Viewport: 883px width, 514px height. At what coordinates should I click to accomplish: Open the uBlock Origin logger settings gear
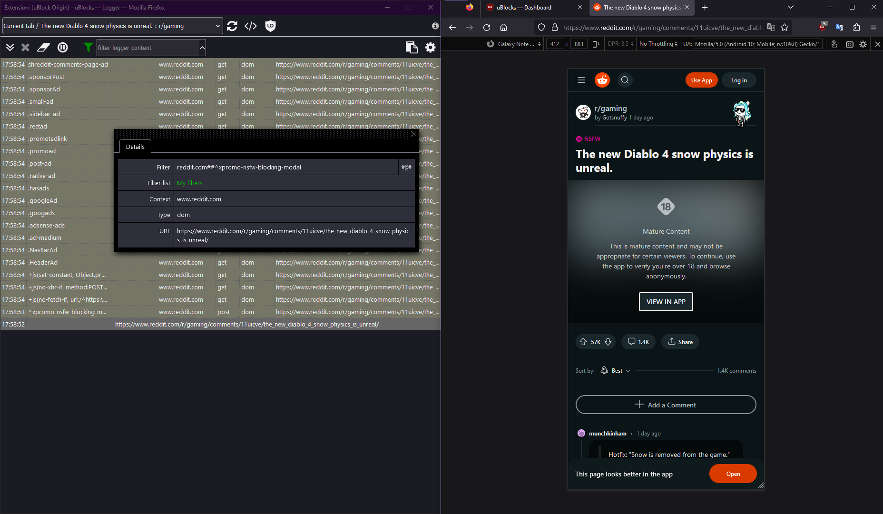[x=430, y=47]
